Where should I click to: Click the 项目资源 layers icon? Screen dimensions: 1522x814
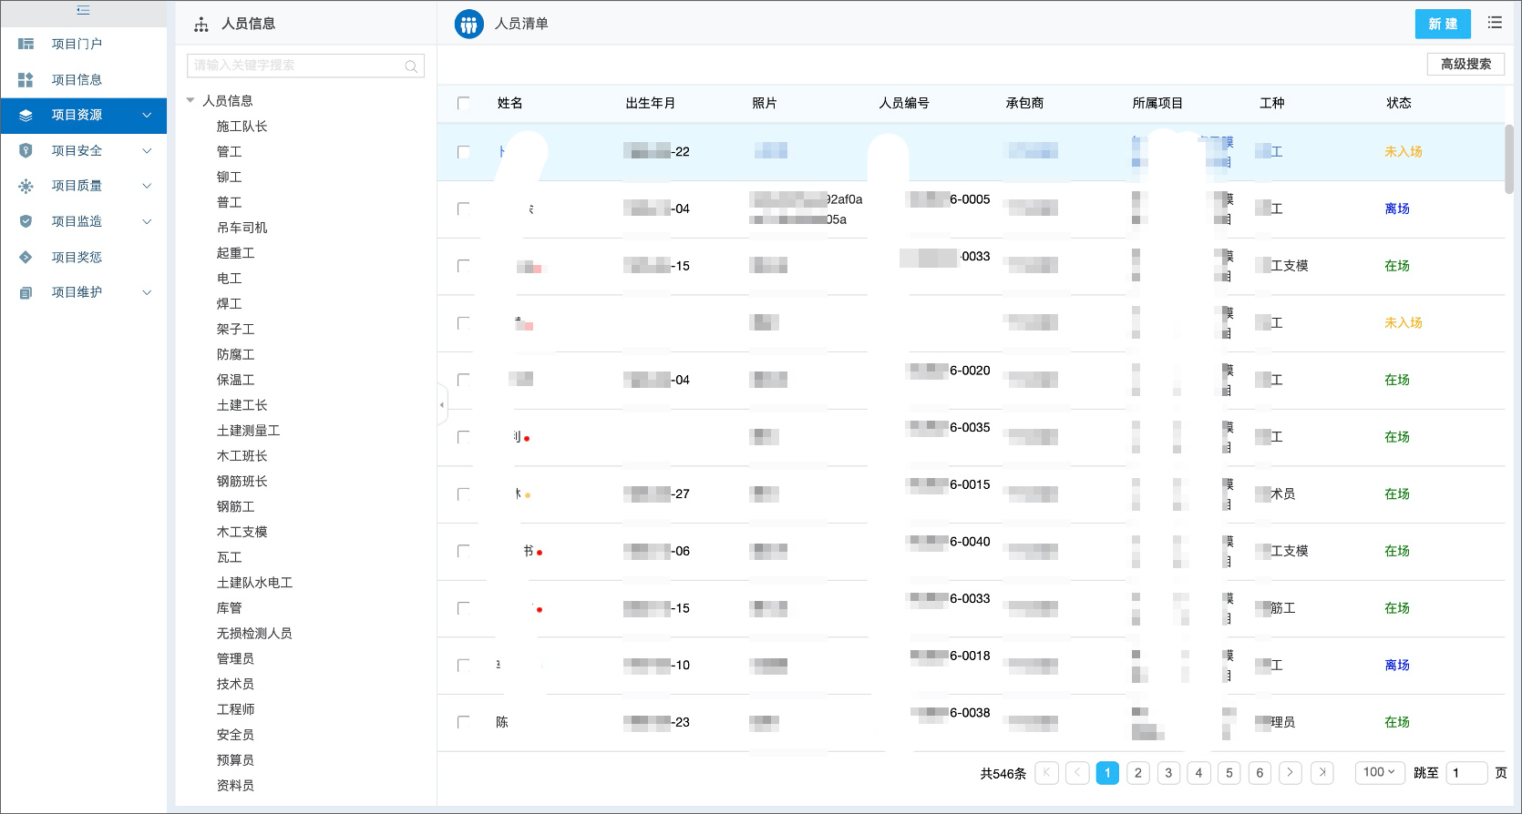(x=26, y=116)
